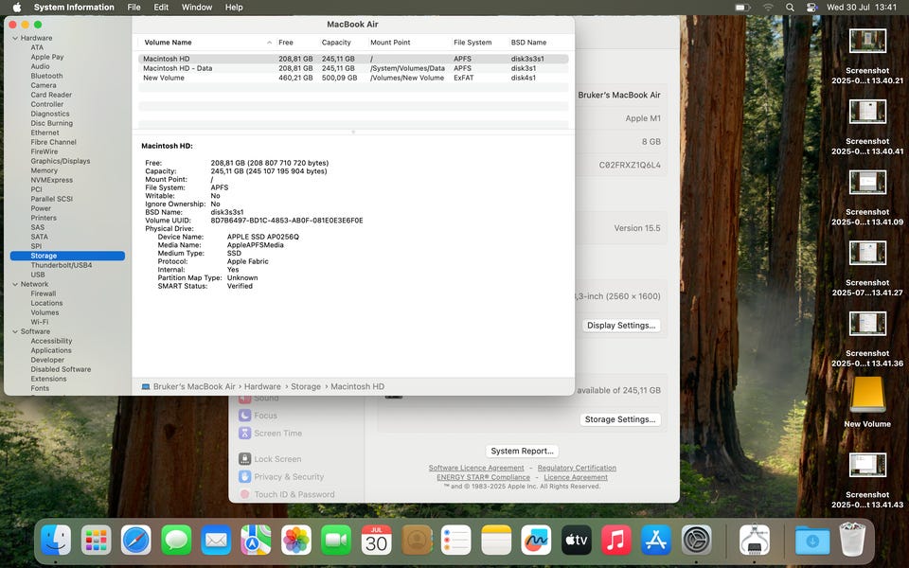Click Spotlight search magnifier in menu bar
909x568 pixels.
(790, 8)
